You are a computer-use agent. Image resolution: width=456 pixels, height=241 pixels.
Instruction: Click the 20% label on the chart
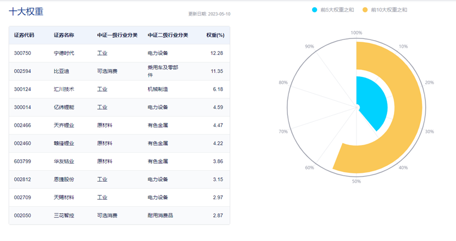pyautogui.click(x=429, y=82)
